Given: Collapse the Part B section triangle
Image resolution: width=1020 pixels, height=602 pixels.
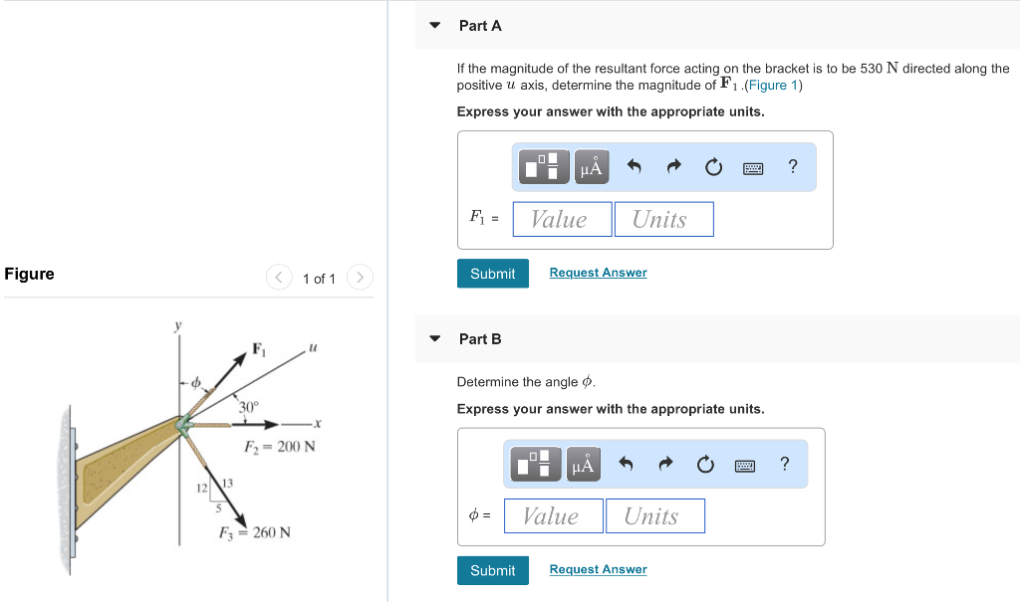Looking at the screenshot, I should (434, 338).
